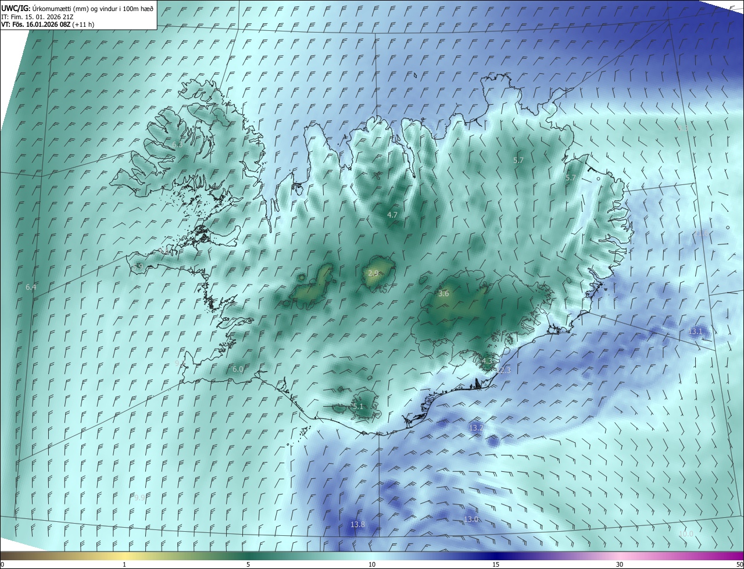The height and width of the screenshot is (569, 744).
Task: Click the 4.7 precipitation value on the map
Action: [x=392, y=215]
